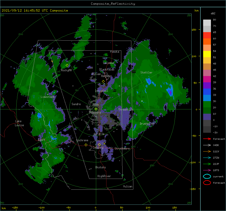Click the 150 value on right axis

[x=194, y=30]
